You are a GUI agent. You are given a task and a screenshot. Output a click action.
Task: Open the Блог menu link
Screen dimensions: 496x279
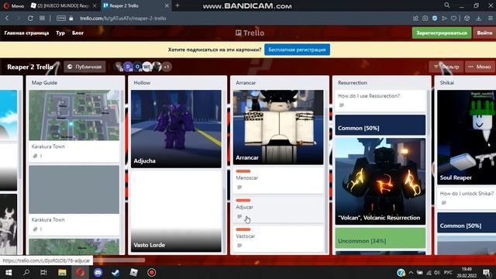[x=77, y=33]
